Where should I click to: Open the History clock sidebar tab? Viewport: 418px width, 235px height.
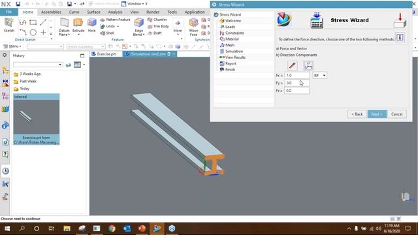5,171
